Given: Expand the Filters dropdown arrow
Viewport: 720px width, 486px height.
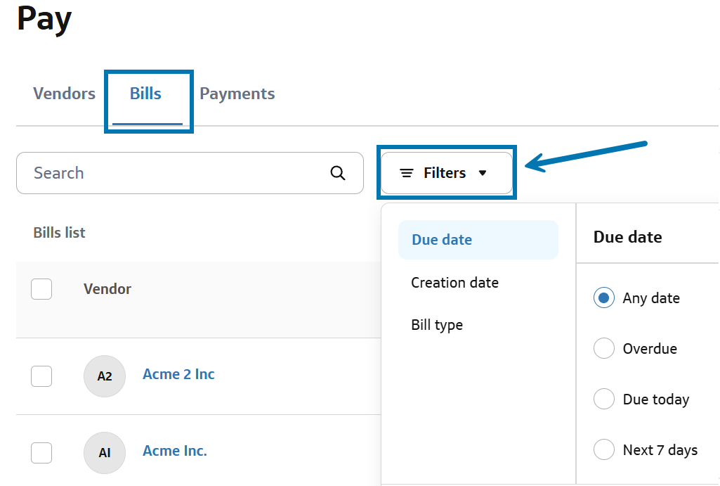Looking at the screenshot, I should pos(483,173).
